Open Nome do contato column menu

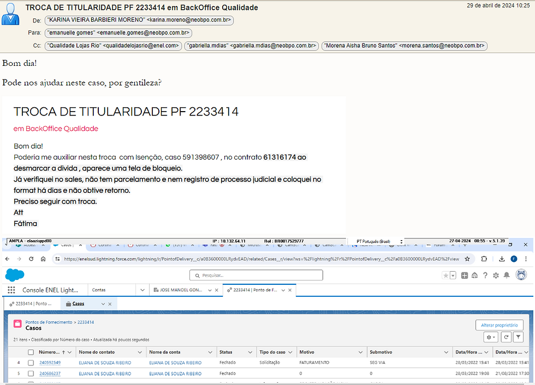tap(140, 352)
